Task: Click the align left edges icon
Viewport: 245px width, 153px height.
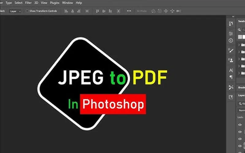Action: [66, 11]
